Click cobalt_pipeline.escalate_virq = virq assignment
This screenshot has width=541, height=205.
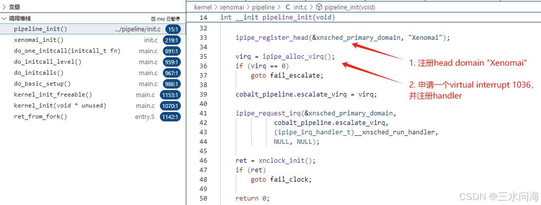(306, 95)
